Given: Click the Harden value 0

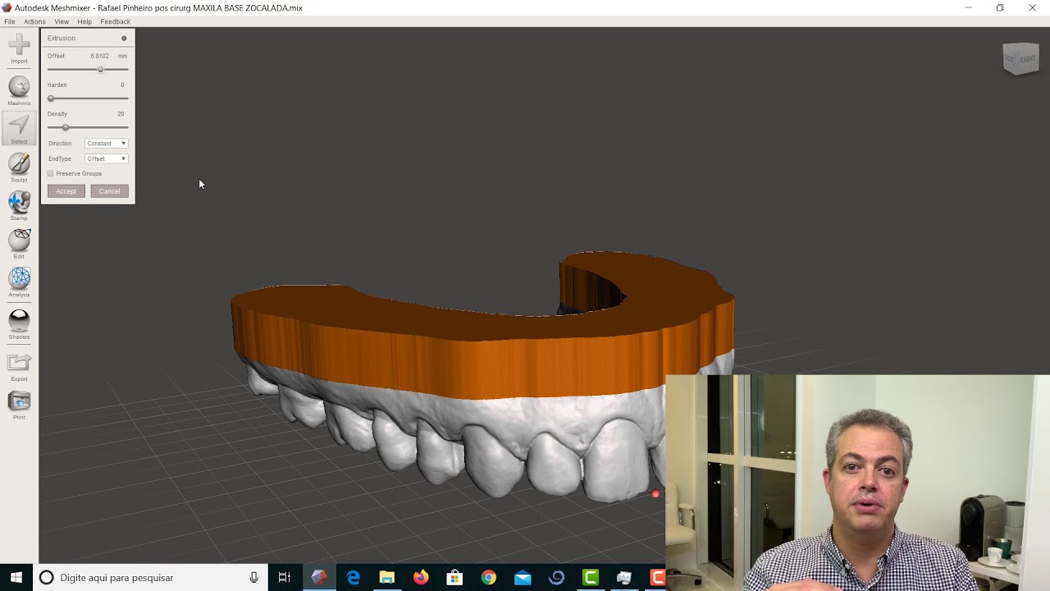Looking at the screenshot, I should pyautogui.click(x=122, y=85).
